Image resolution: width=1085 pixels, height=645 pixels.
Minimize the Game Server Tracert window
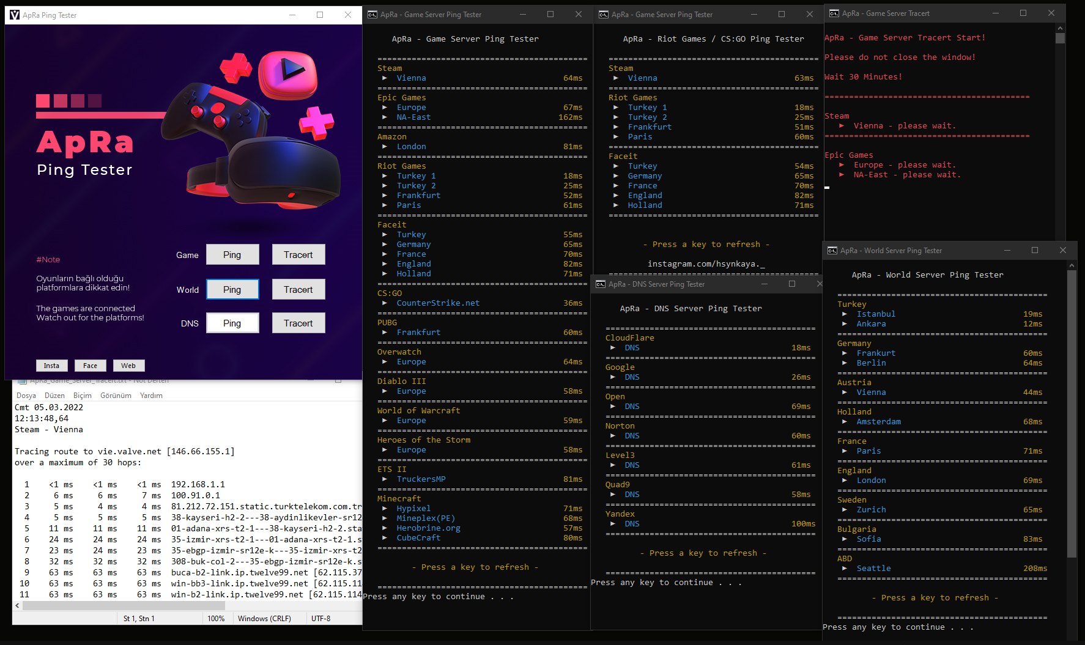[995, 13]
